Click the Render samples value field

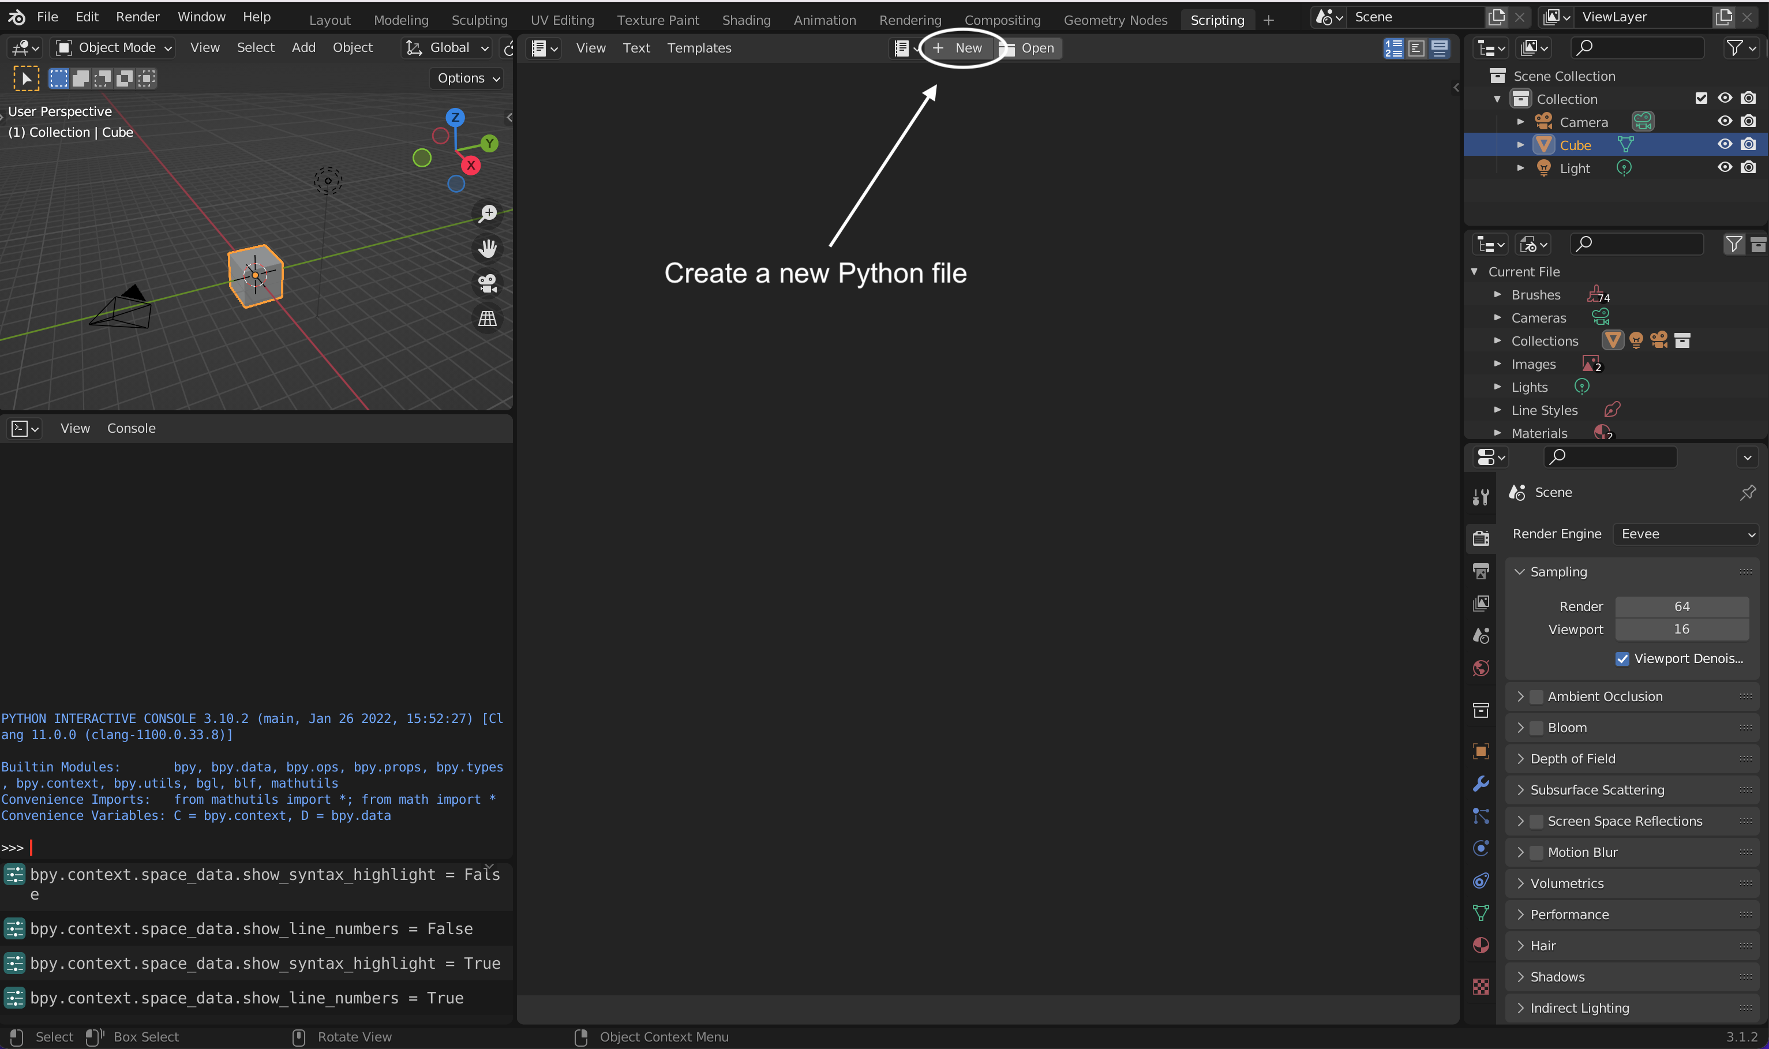pyautogui.click(x=1681, y=606)
